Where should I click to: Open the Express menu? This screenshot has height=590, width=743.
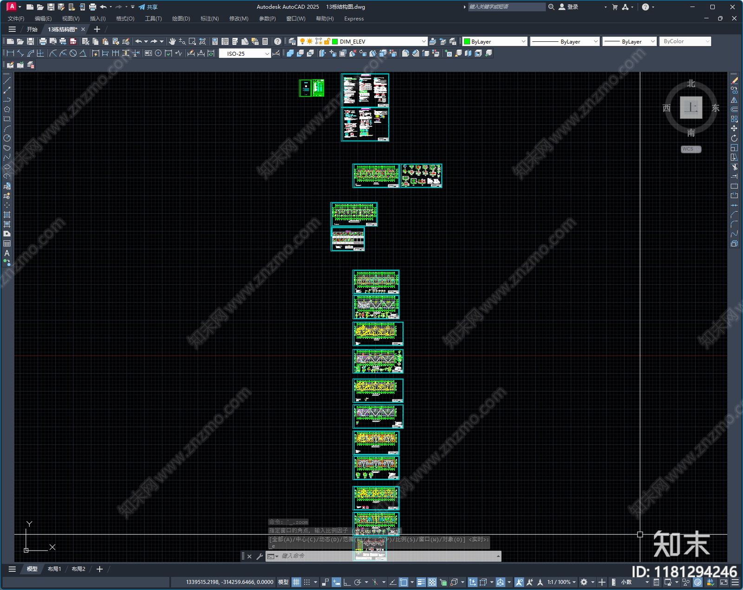pos(354,19)
